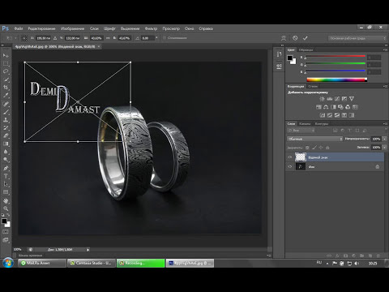Add Levels adjustment icon
This screenshot has width=389, height=292.
[x=330, y=99]
